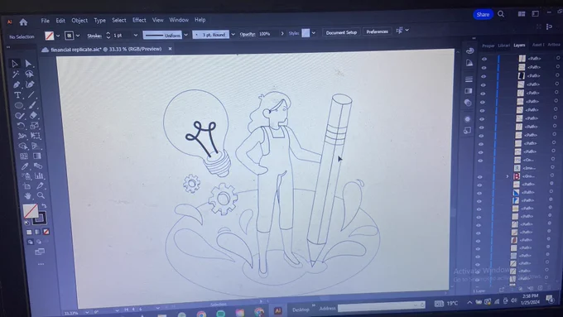Viewport: 563px width, 317px height.
Task: Click the Opacity label link
Action: 248,34
